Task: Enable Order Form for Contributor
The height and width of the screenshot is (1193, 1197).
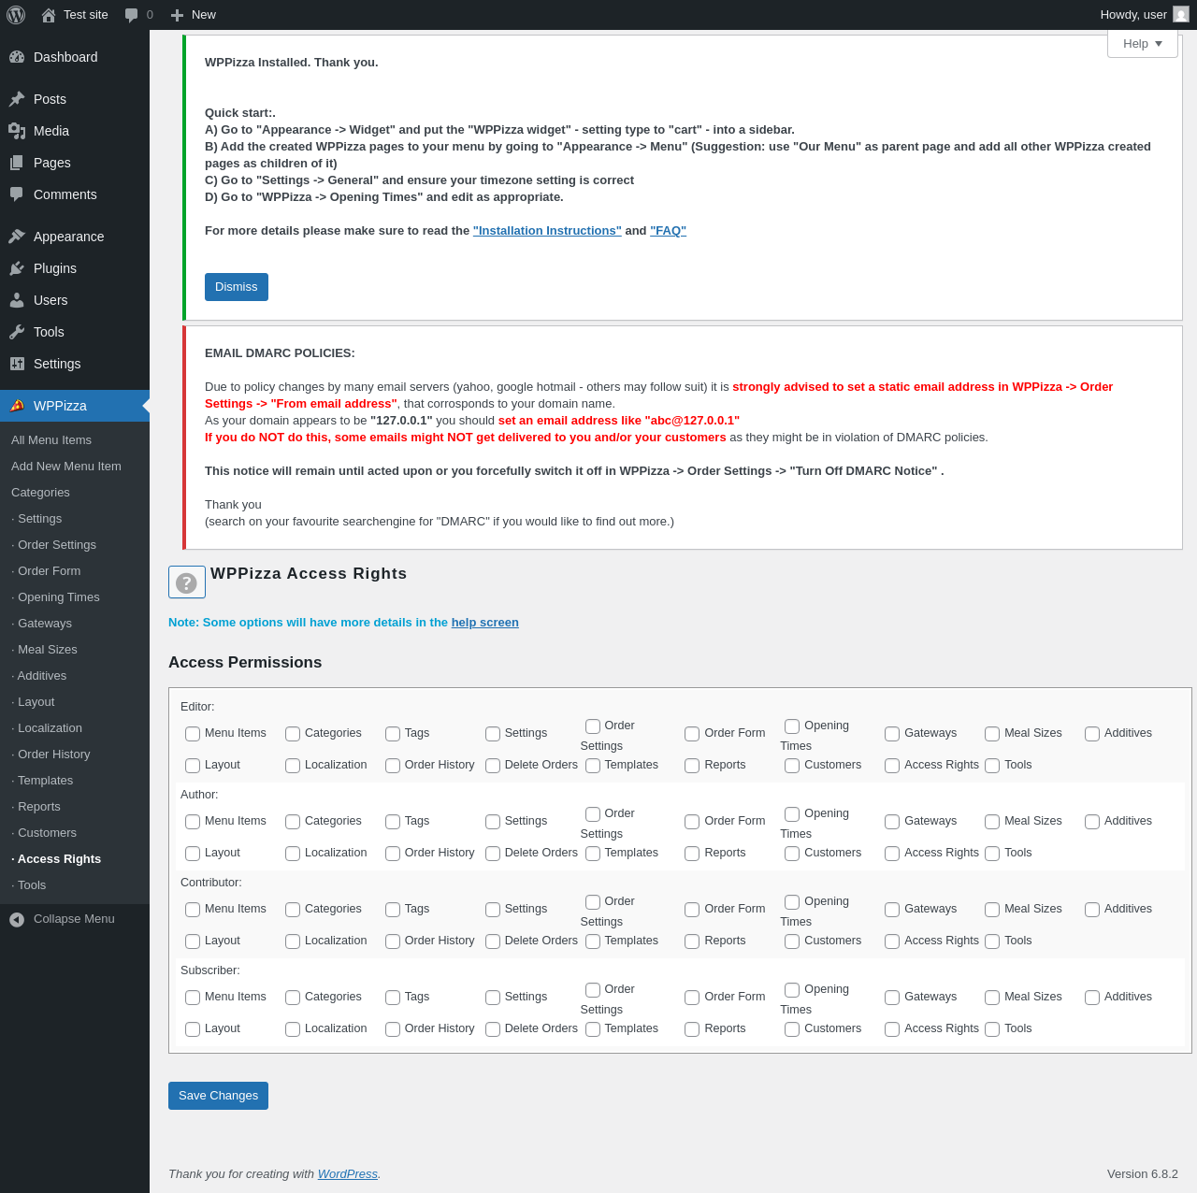Action: (x=692, y=910)
